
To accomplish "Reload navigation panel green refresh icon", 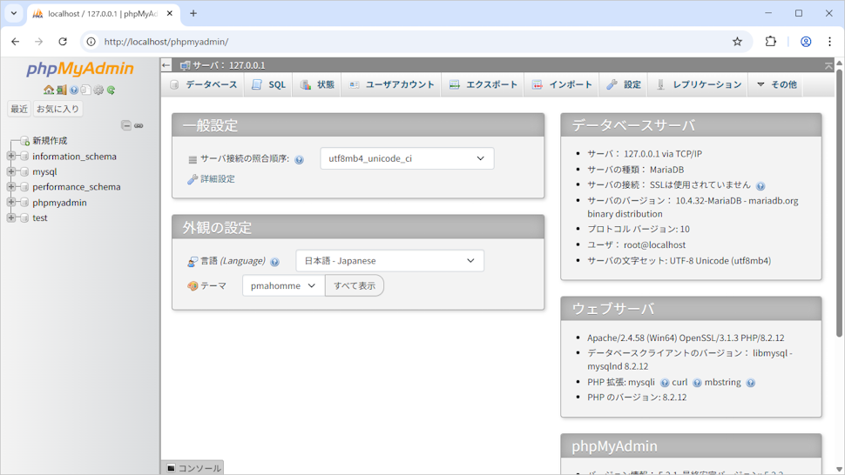I will pyautogui.click(x=111, y=90).
